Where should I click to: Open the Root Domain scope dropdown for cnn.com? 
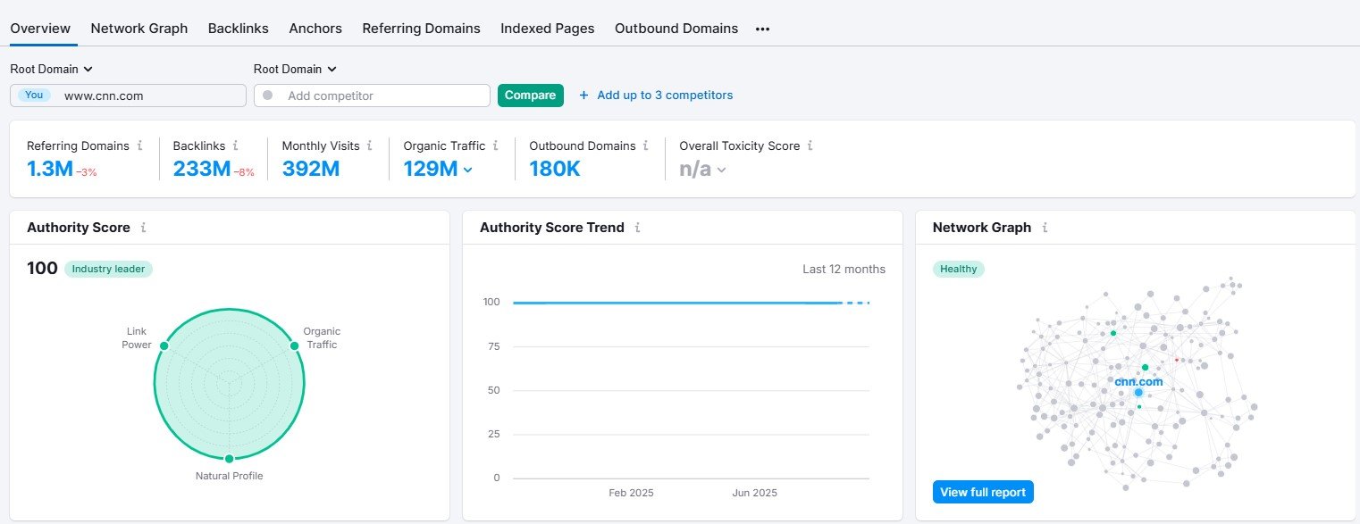pos(50,69)
